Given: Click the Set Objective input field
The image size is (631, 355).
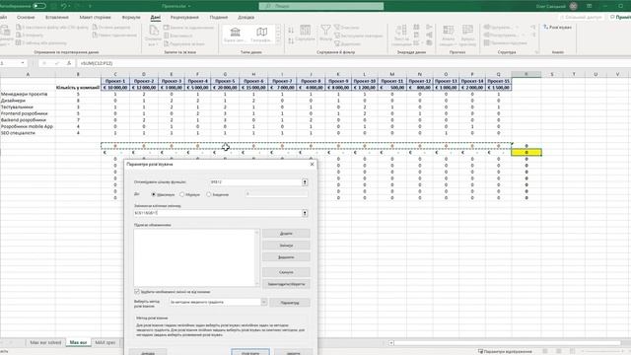Looking at the screenshot, I should click(255, 182).
